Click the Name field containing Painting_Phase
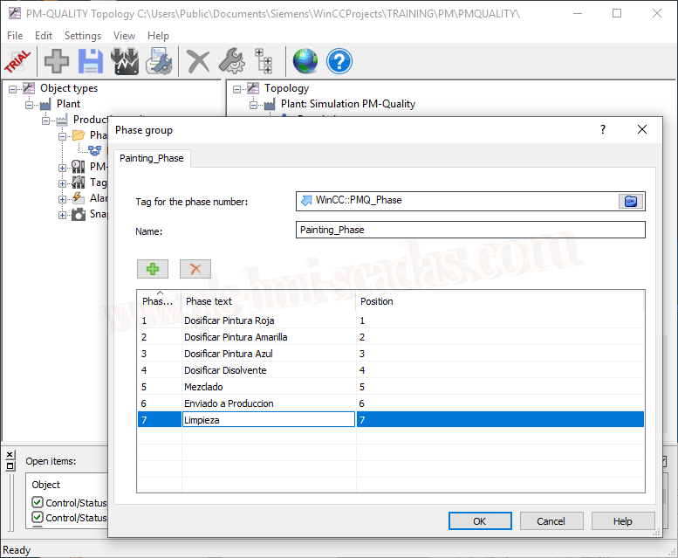678x558 pixels. pos(470,230)
